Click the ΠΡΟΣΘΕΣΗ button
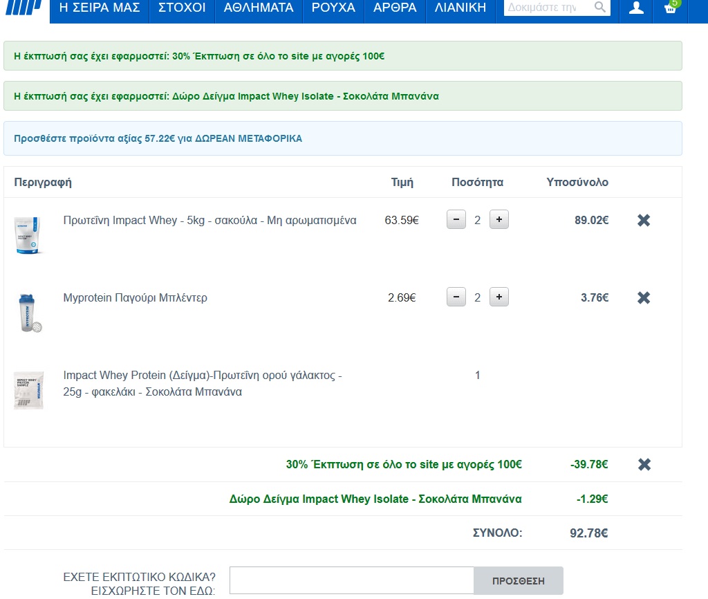The image size is (708, 599). click(519, 581)
